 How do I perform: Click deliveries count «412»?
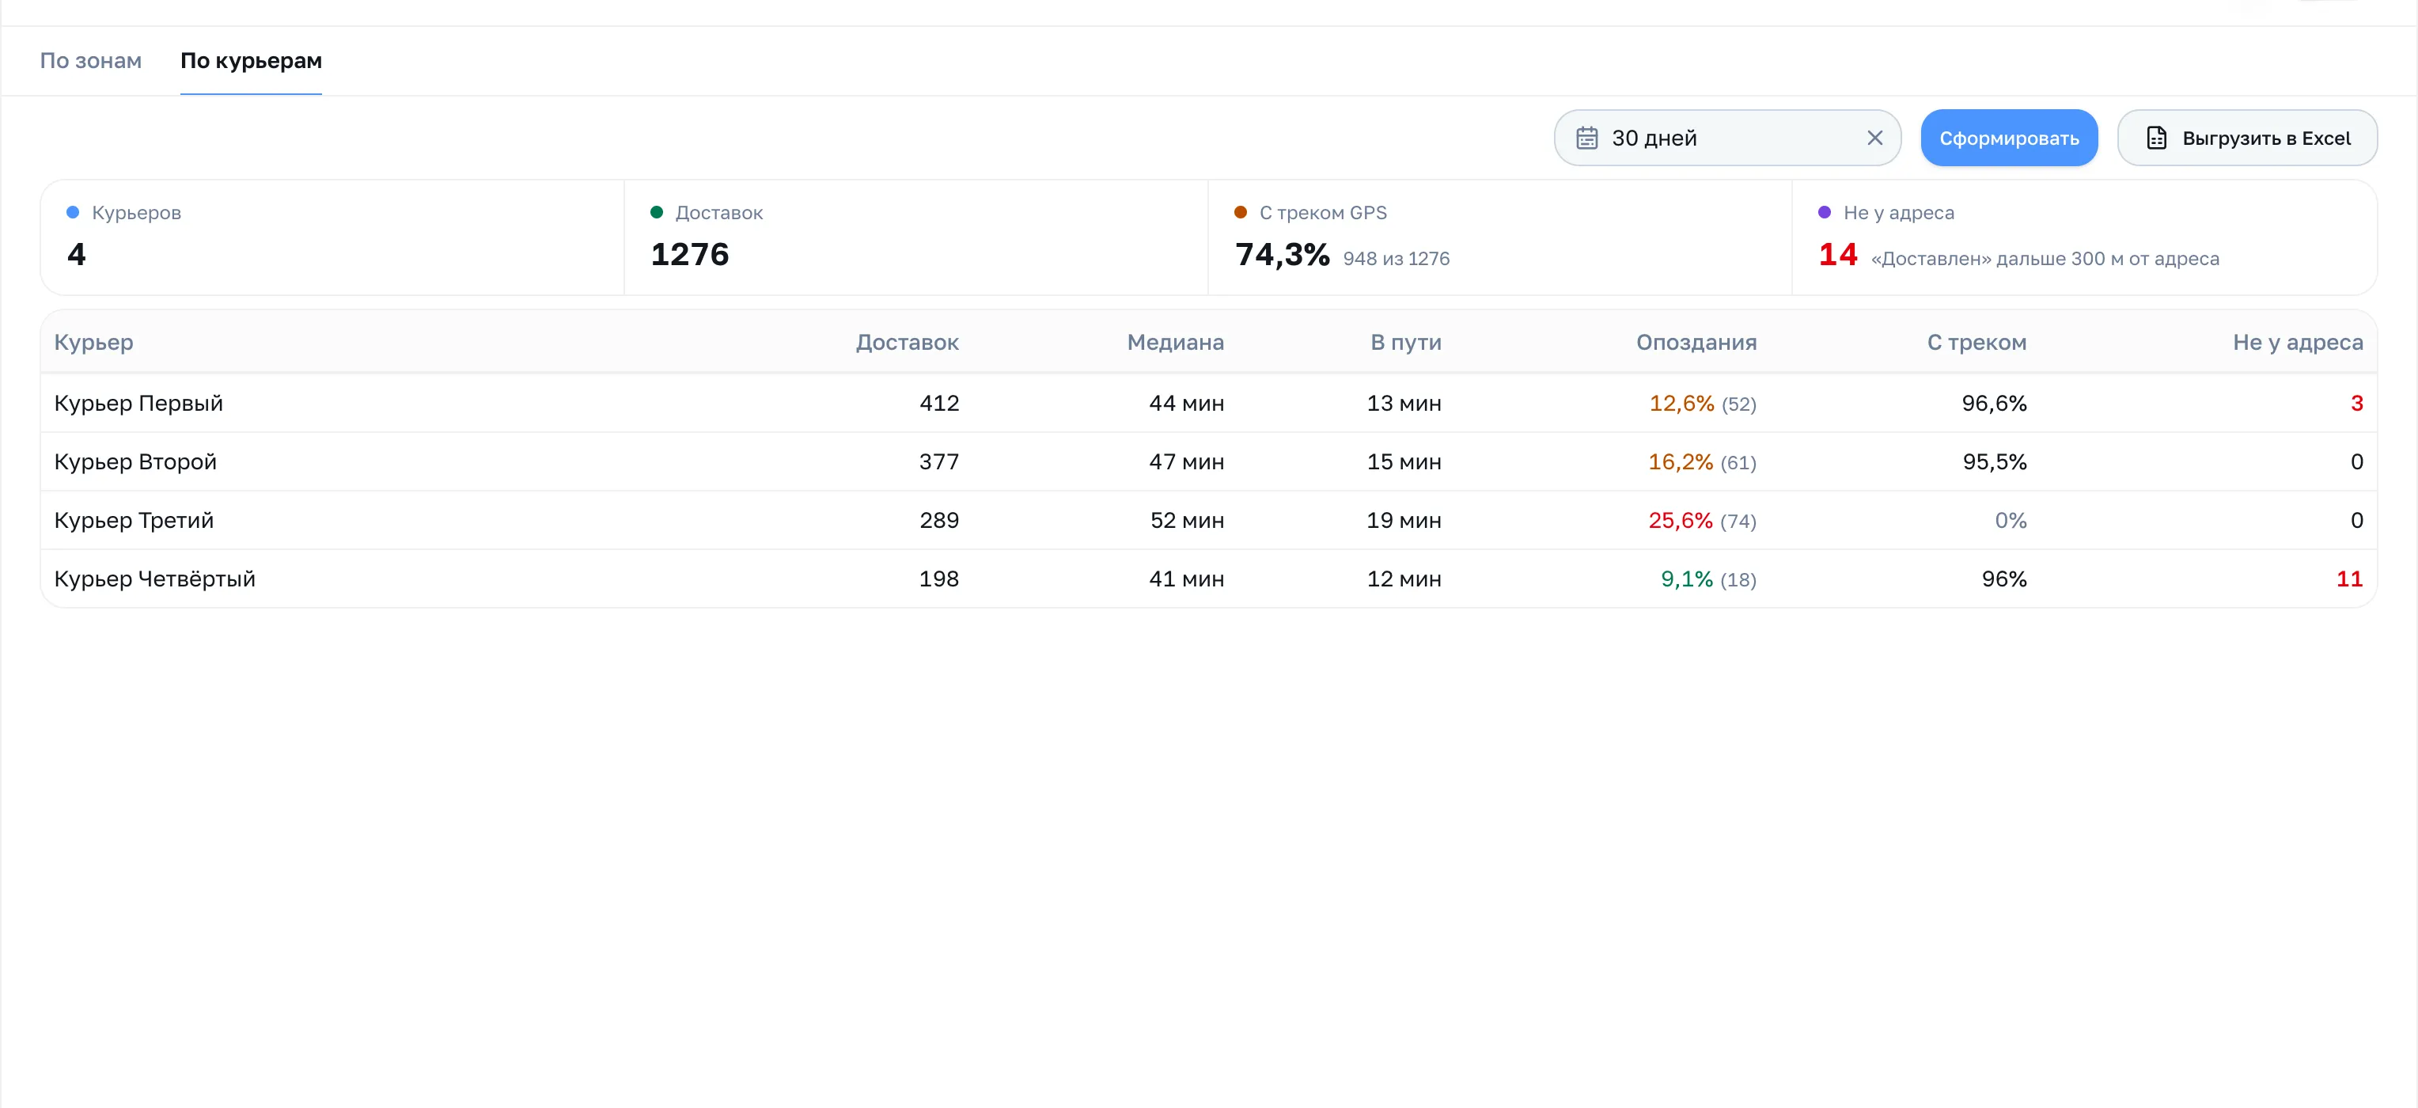pos(938,403)
